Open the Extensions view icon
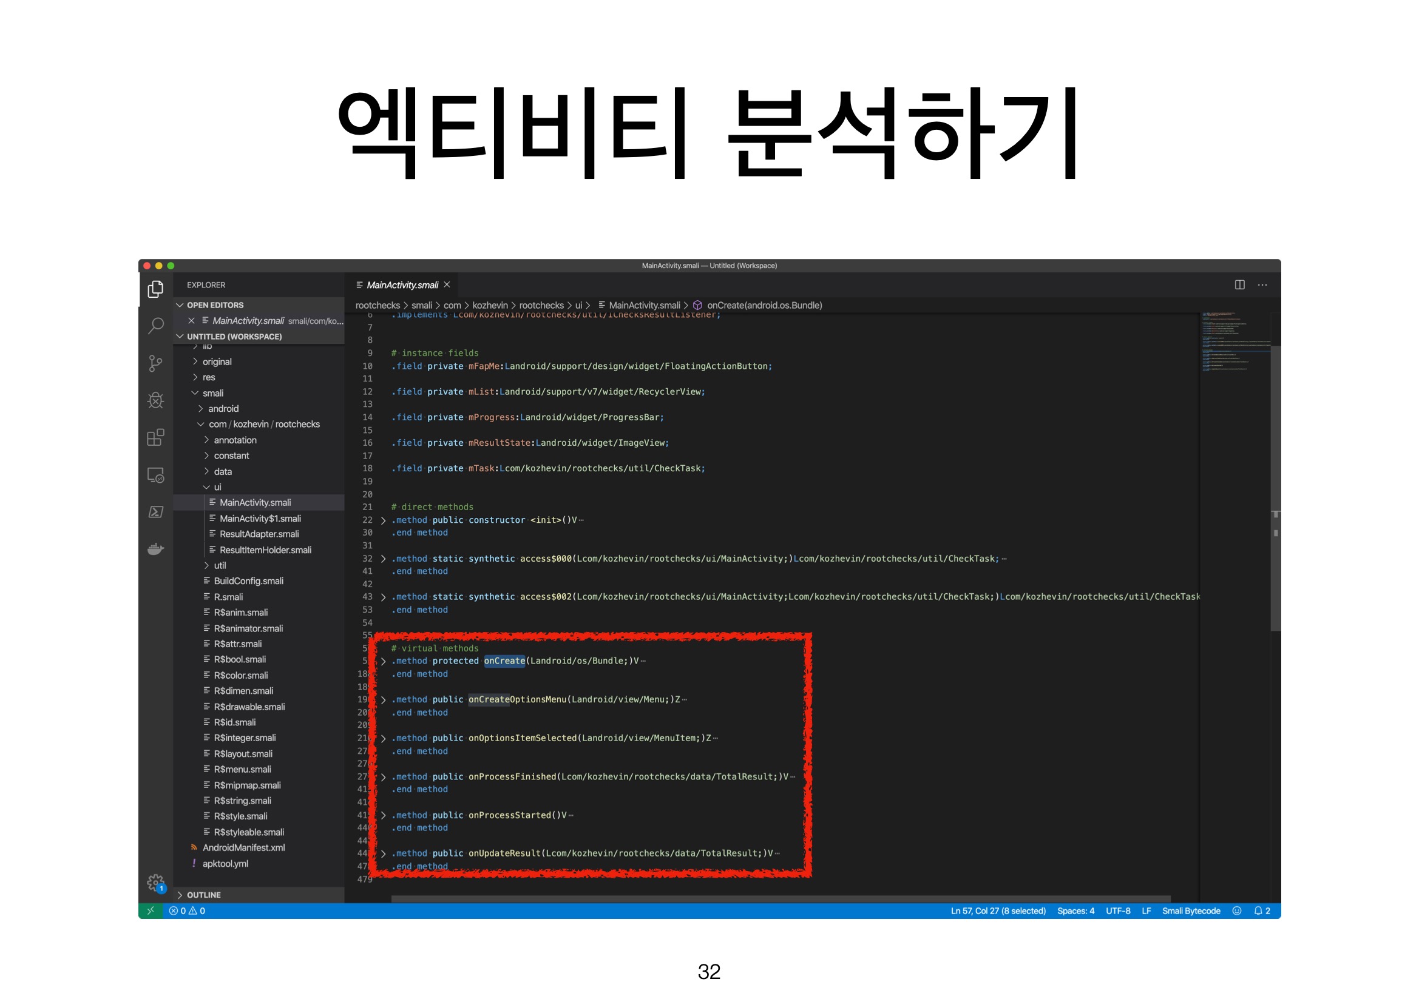The image size is (1419, 1002). click(156, 437)
